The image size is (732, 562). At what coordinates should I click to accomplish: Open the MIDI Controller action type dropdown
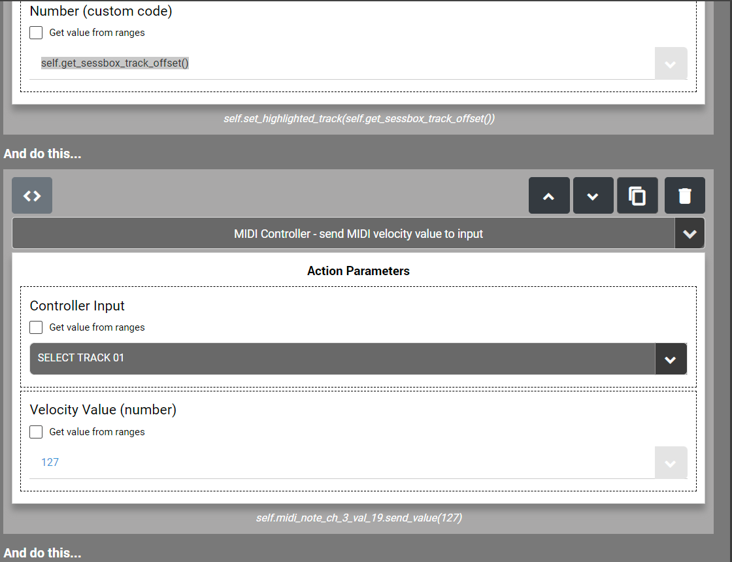click(690, 233)
